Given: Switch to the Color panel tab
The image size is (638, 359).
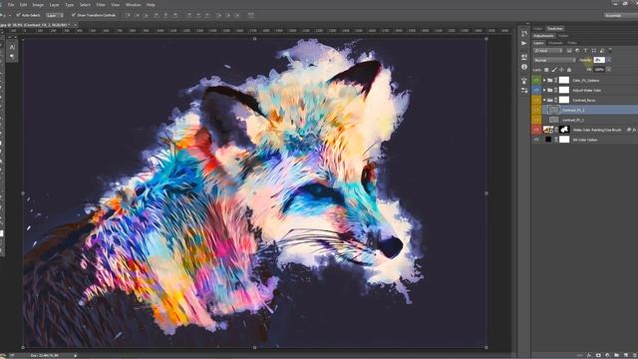Looking at the screenshot, I should [x=538, y=29].
